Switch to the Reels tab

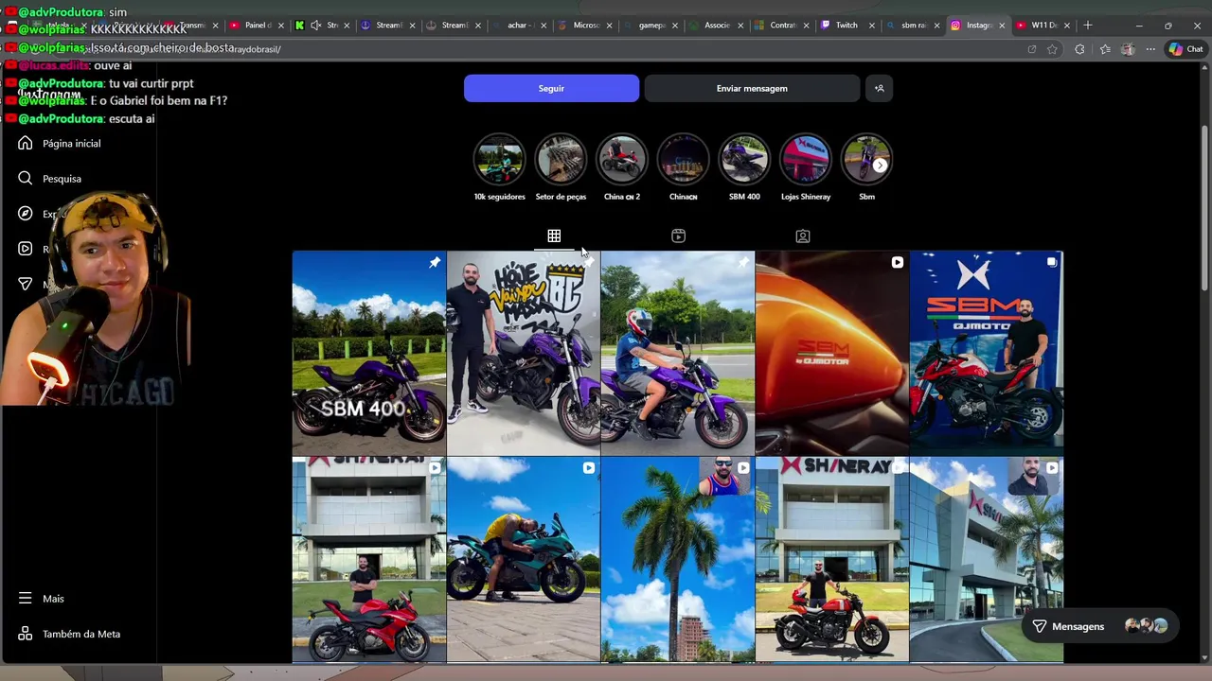[x=678, y=236]
